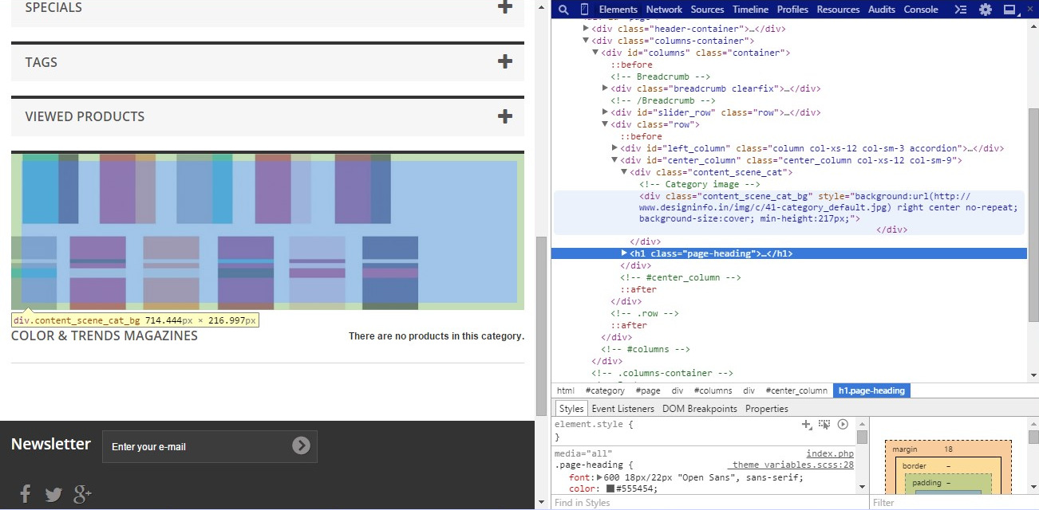The height and width of the screenshot is (510, 1039).
Task: Collapse the center_column div node
Action: pyautogui.click(x=615, y=160)
